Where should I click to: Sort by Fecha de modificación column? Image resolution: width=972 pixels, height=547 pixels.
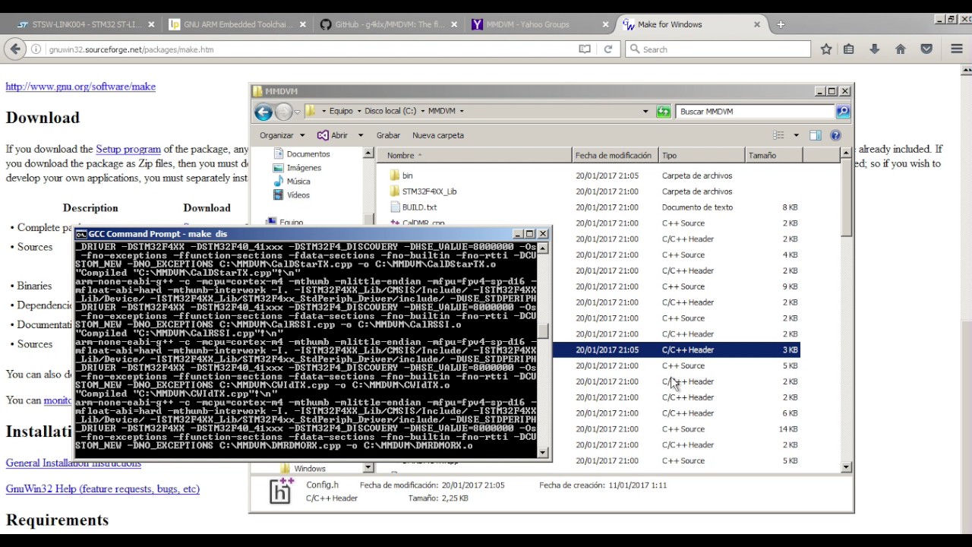[x=615, y=155]
